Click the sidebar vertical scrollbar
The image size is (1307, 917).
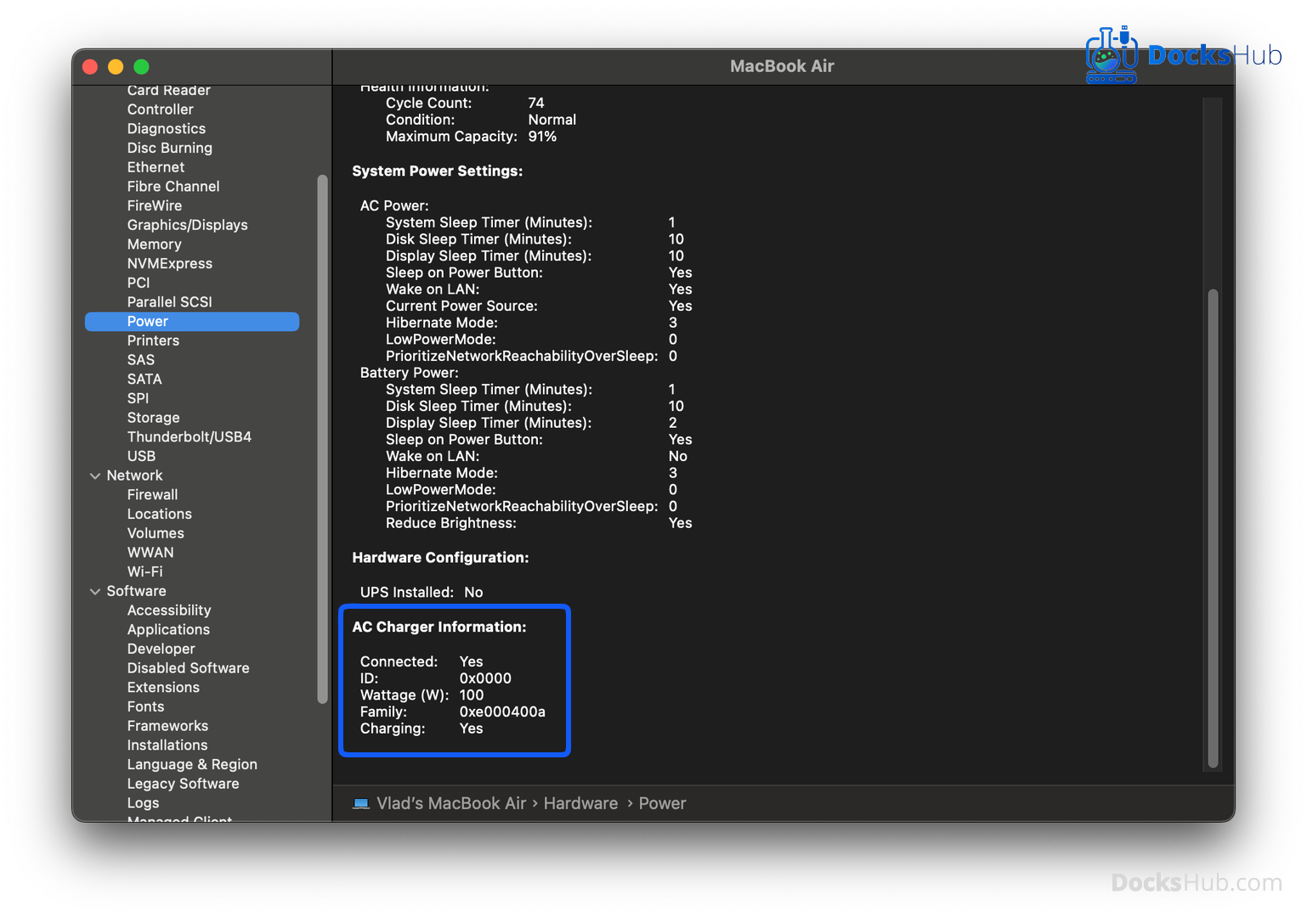coord(322,439)
